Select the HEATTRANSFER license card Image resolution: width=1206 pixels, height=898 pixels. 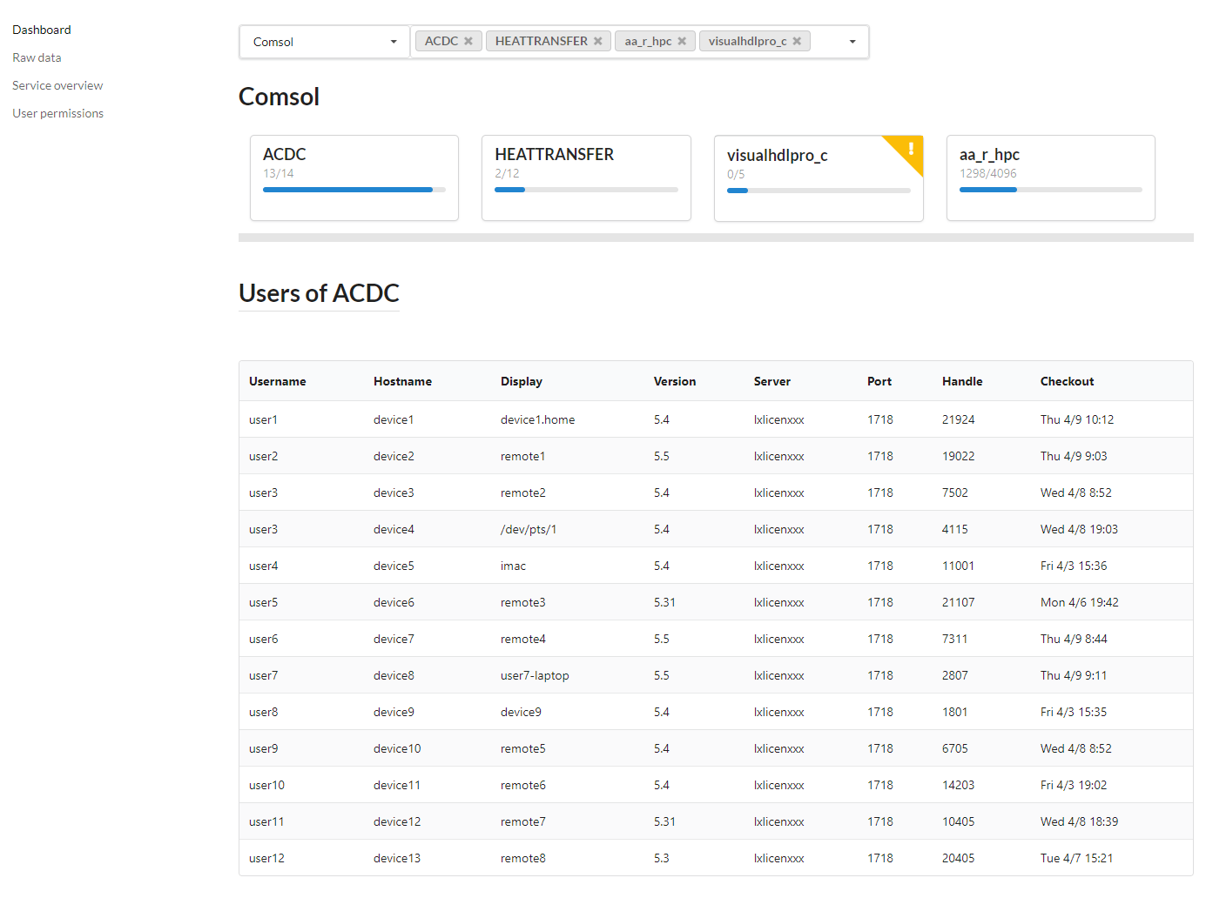pyautogui.click(x=586, y=178)
